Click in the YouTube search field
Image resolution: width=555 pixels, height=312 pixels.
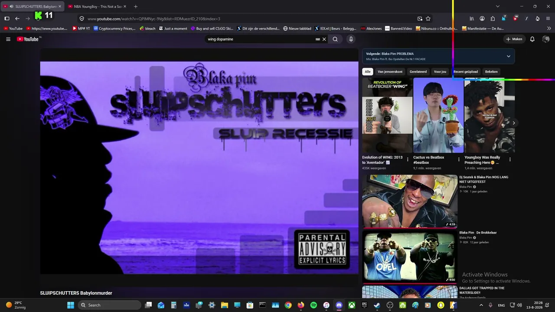260,39
